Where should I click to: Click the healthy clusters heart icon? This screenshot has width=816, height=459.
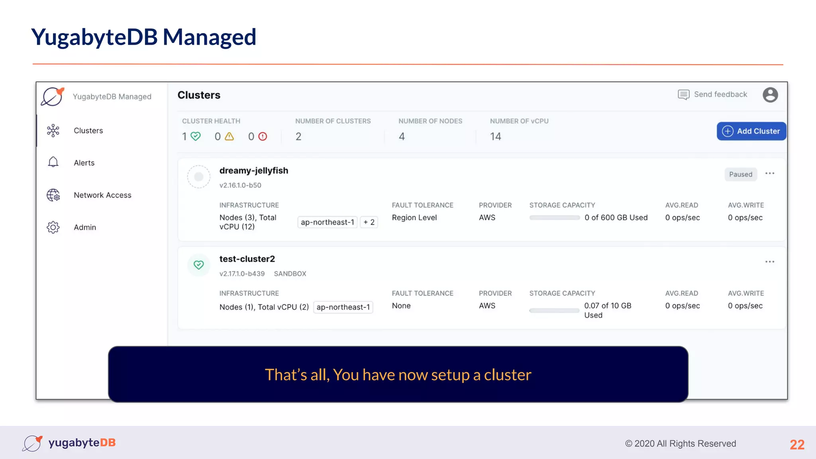tap(196, 136)
